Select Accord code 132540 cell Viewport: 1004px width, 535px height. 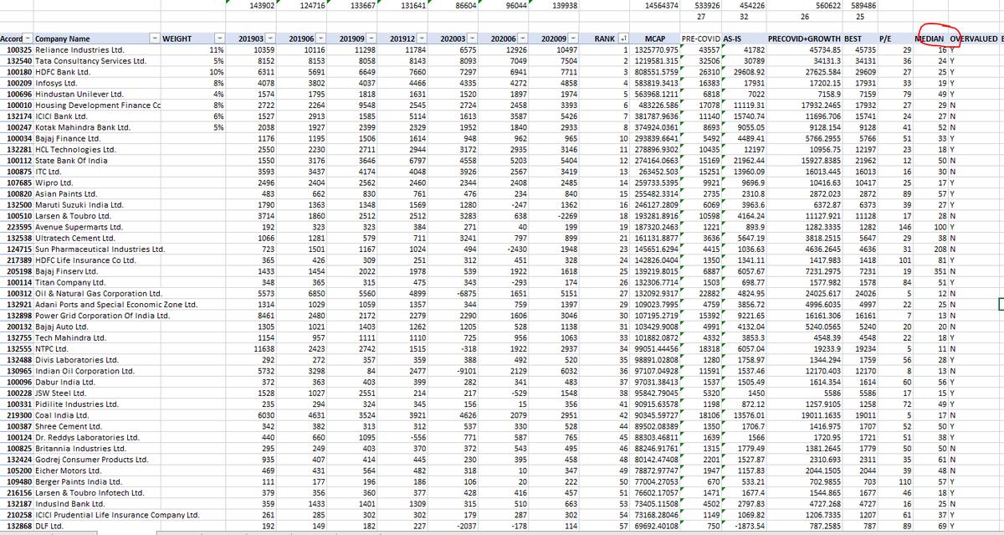point(16,61)
